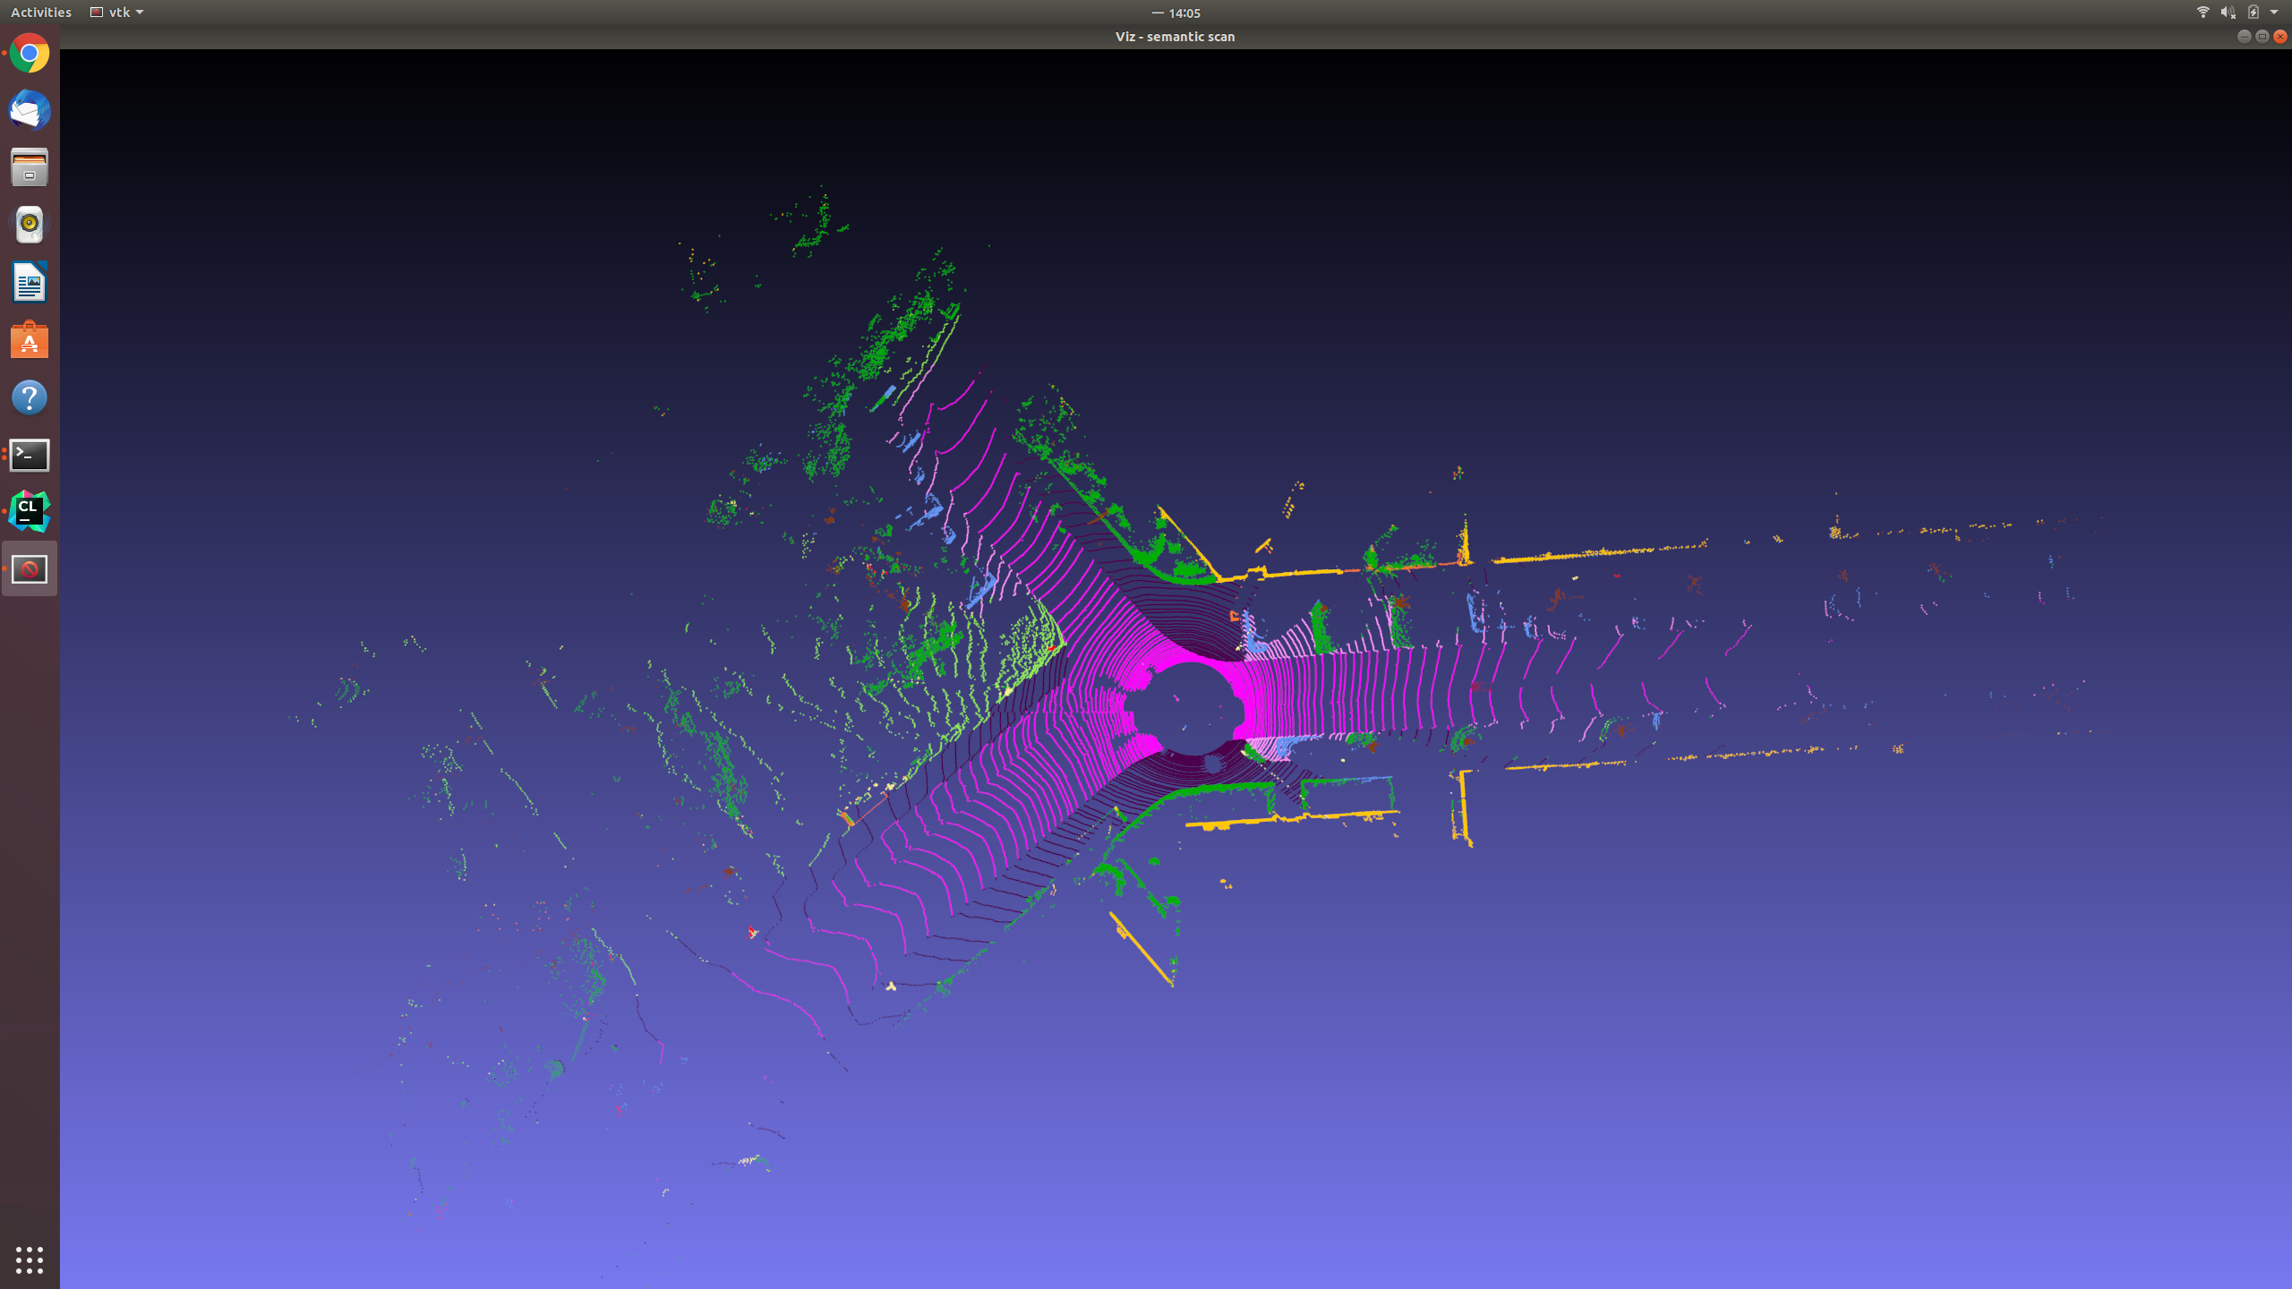Switch to the Terminal in dock
Viewport: 2292px width, 1289px height.
tap(30, 455)
